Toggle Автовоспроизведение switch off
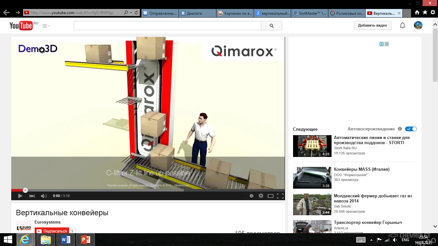Screen dimensions: 438x246 pyautogui.click(x=411, y=129)
